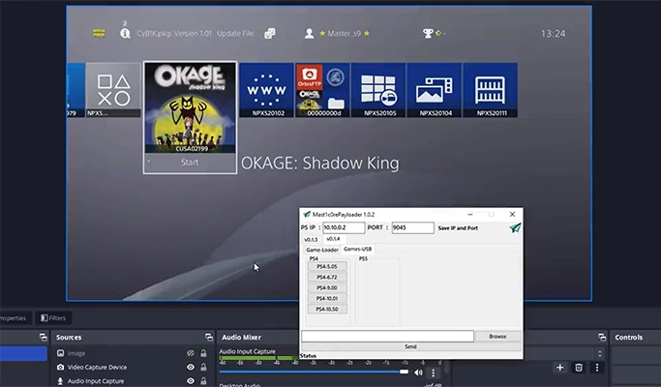Screen dimensions: 661x387
Task: Click the plus add button in OBS
Action: tap(559, 368)
